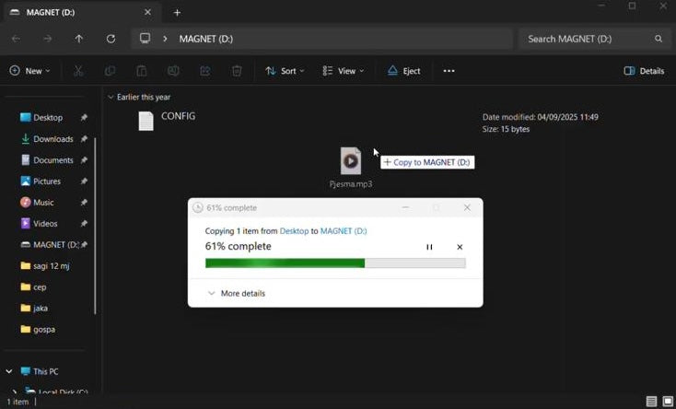This screenshot has height=409, width=676.
Task: Collapse the Earlier this year group
Action: click(x=111, y=97)
